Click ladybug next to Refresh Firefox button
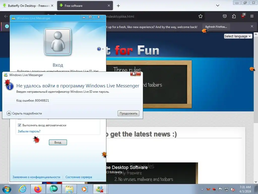This screenshot has height=194, width=258. tap(205, 31)
